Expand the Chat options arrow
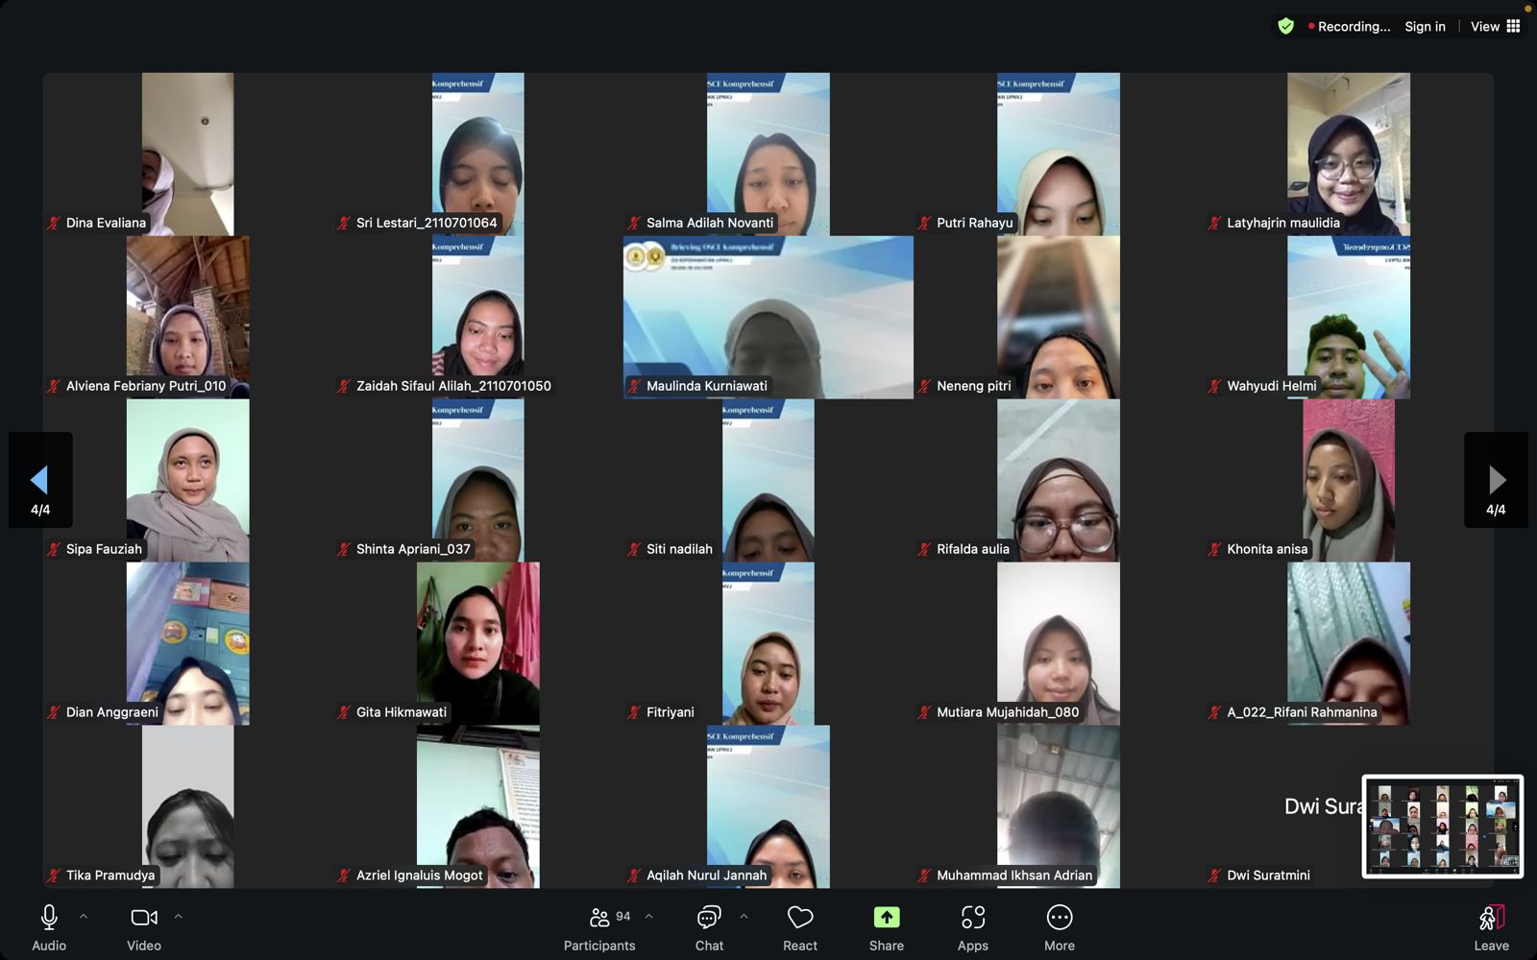The height and width of the screenshot is (960, 1537). click(x=744, y=917)
